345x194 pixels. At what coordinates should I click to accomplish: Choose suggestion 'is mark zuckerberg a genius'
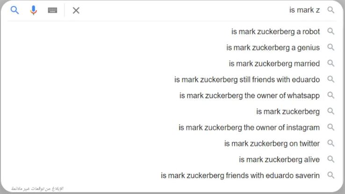pyautogui.click(x=273, y=48)
